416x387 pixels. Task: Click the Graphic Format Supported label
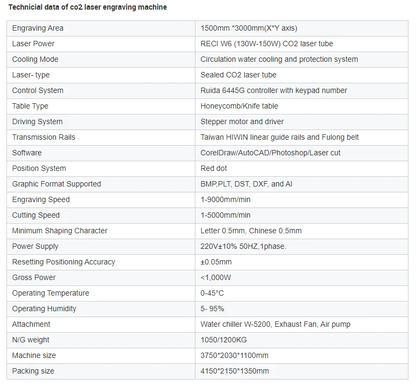[56, 184]
